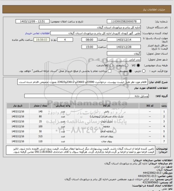Click the need date in the پتوی نجات row
The image size is (174, 191).
(18, 141)
